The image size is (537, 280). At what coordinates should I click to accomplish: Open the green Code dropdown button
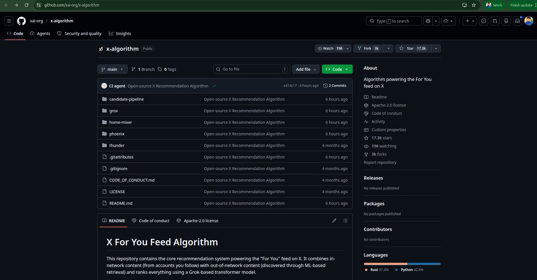point(337,69)
